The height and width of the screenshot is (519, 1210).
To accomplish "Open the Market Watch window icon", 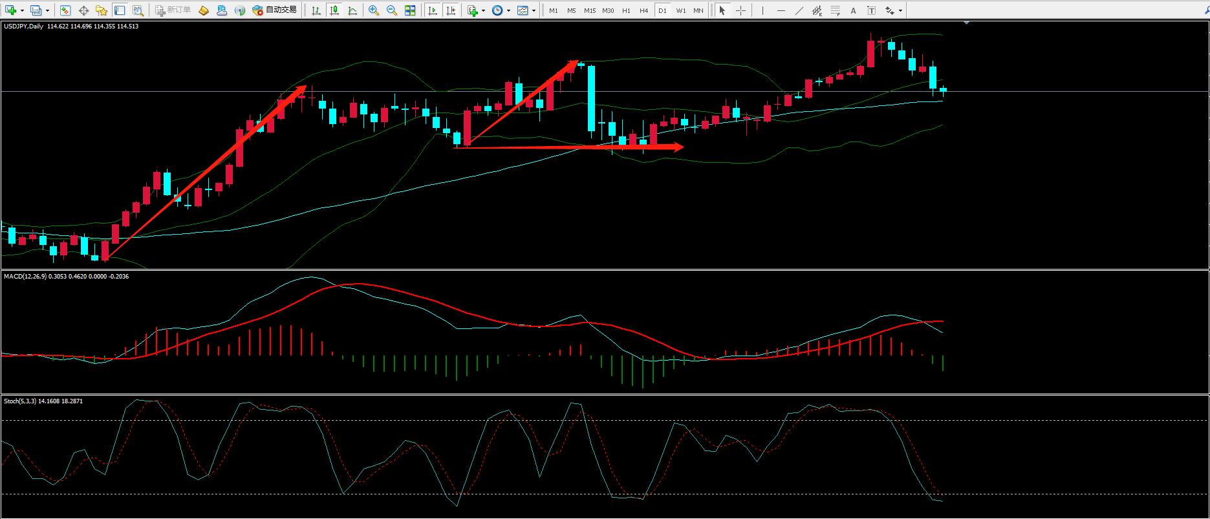I will pos(65,10).
